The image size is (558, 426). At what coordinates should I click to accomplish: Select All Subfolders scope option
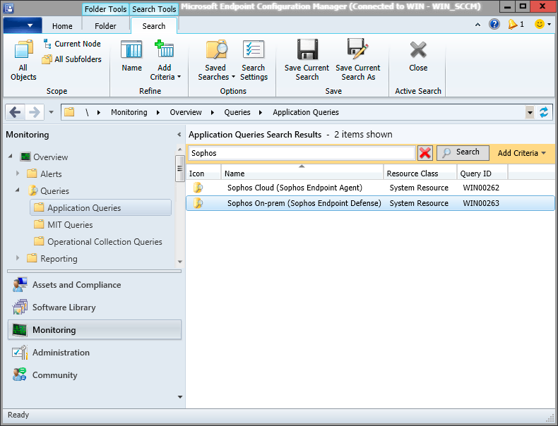click(x=71, y=59)
